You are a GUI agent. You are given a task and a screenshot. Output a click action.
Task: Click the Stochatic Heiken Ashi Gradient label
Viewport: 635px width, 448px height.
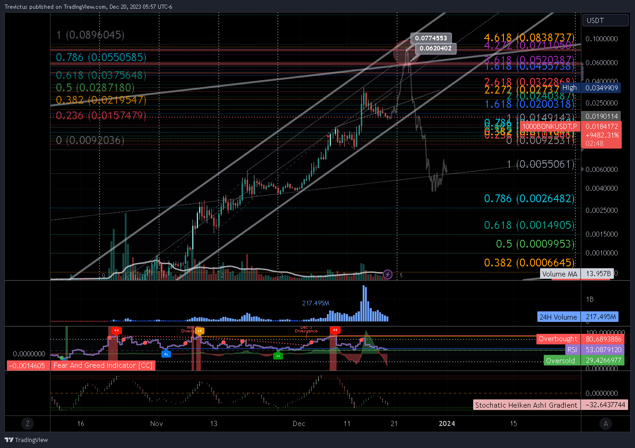coord(526,405)
